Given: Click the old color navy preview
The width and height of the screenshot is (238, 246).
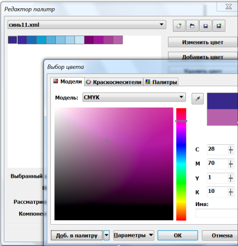Looking at the screenshot, I should click(x=222, y=101).
